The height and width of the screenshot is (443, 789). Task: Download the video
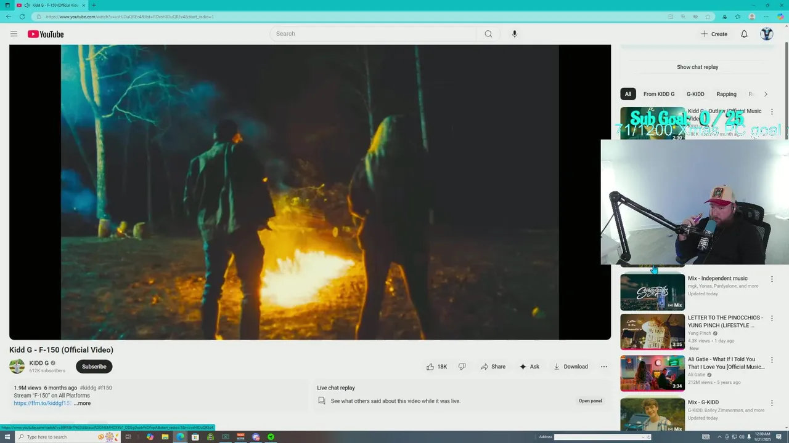(570, 367)
